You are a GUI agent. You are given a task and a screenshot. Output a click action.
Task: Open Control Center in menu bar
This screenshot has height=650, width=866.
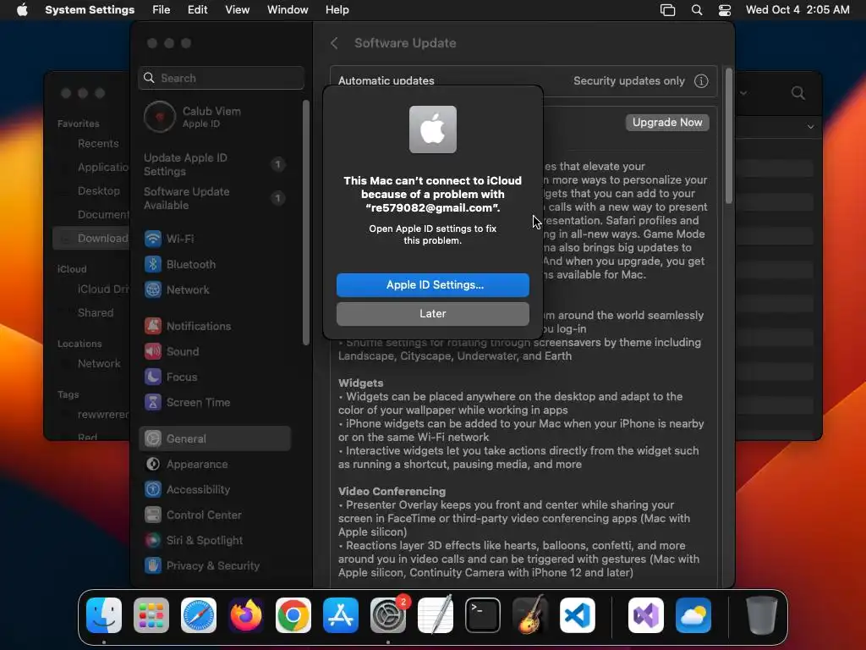pos(725,10)
